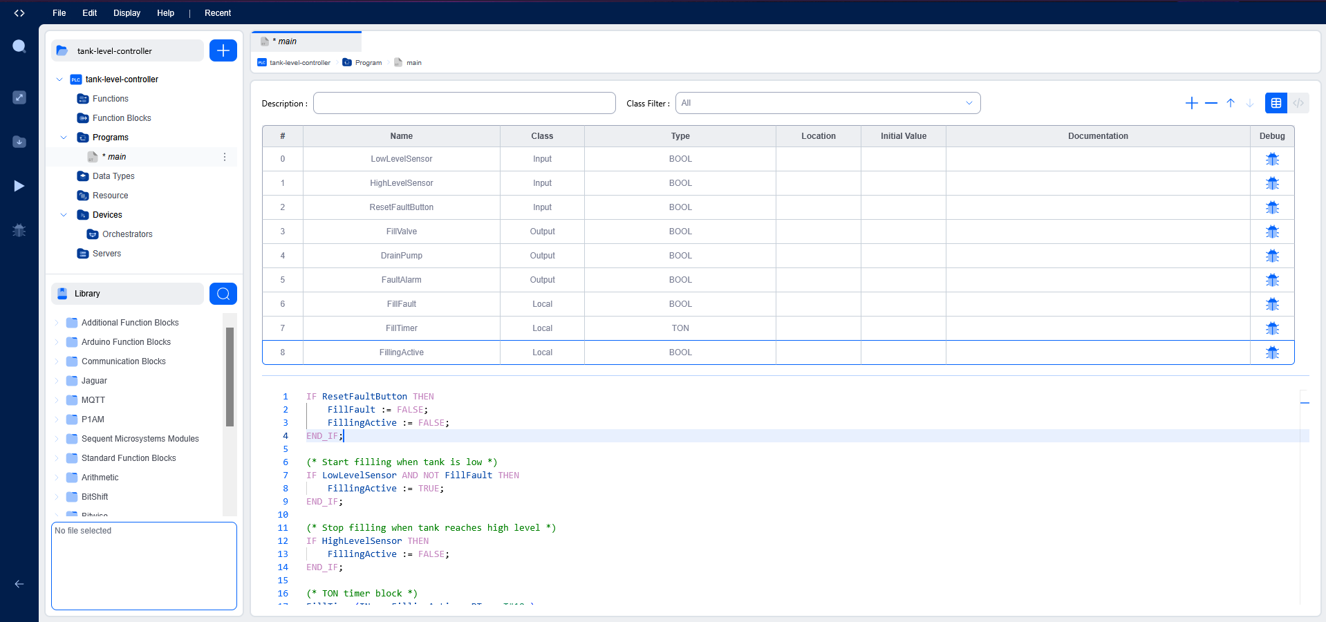Screen dimensions: 1326x622
Task: Open Resource in the project tree
Action: click(111, 196)
